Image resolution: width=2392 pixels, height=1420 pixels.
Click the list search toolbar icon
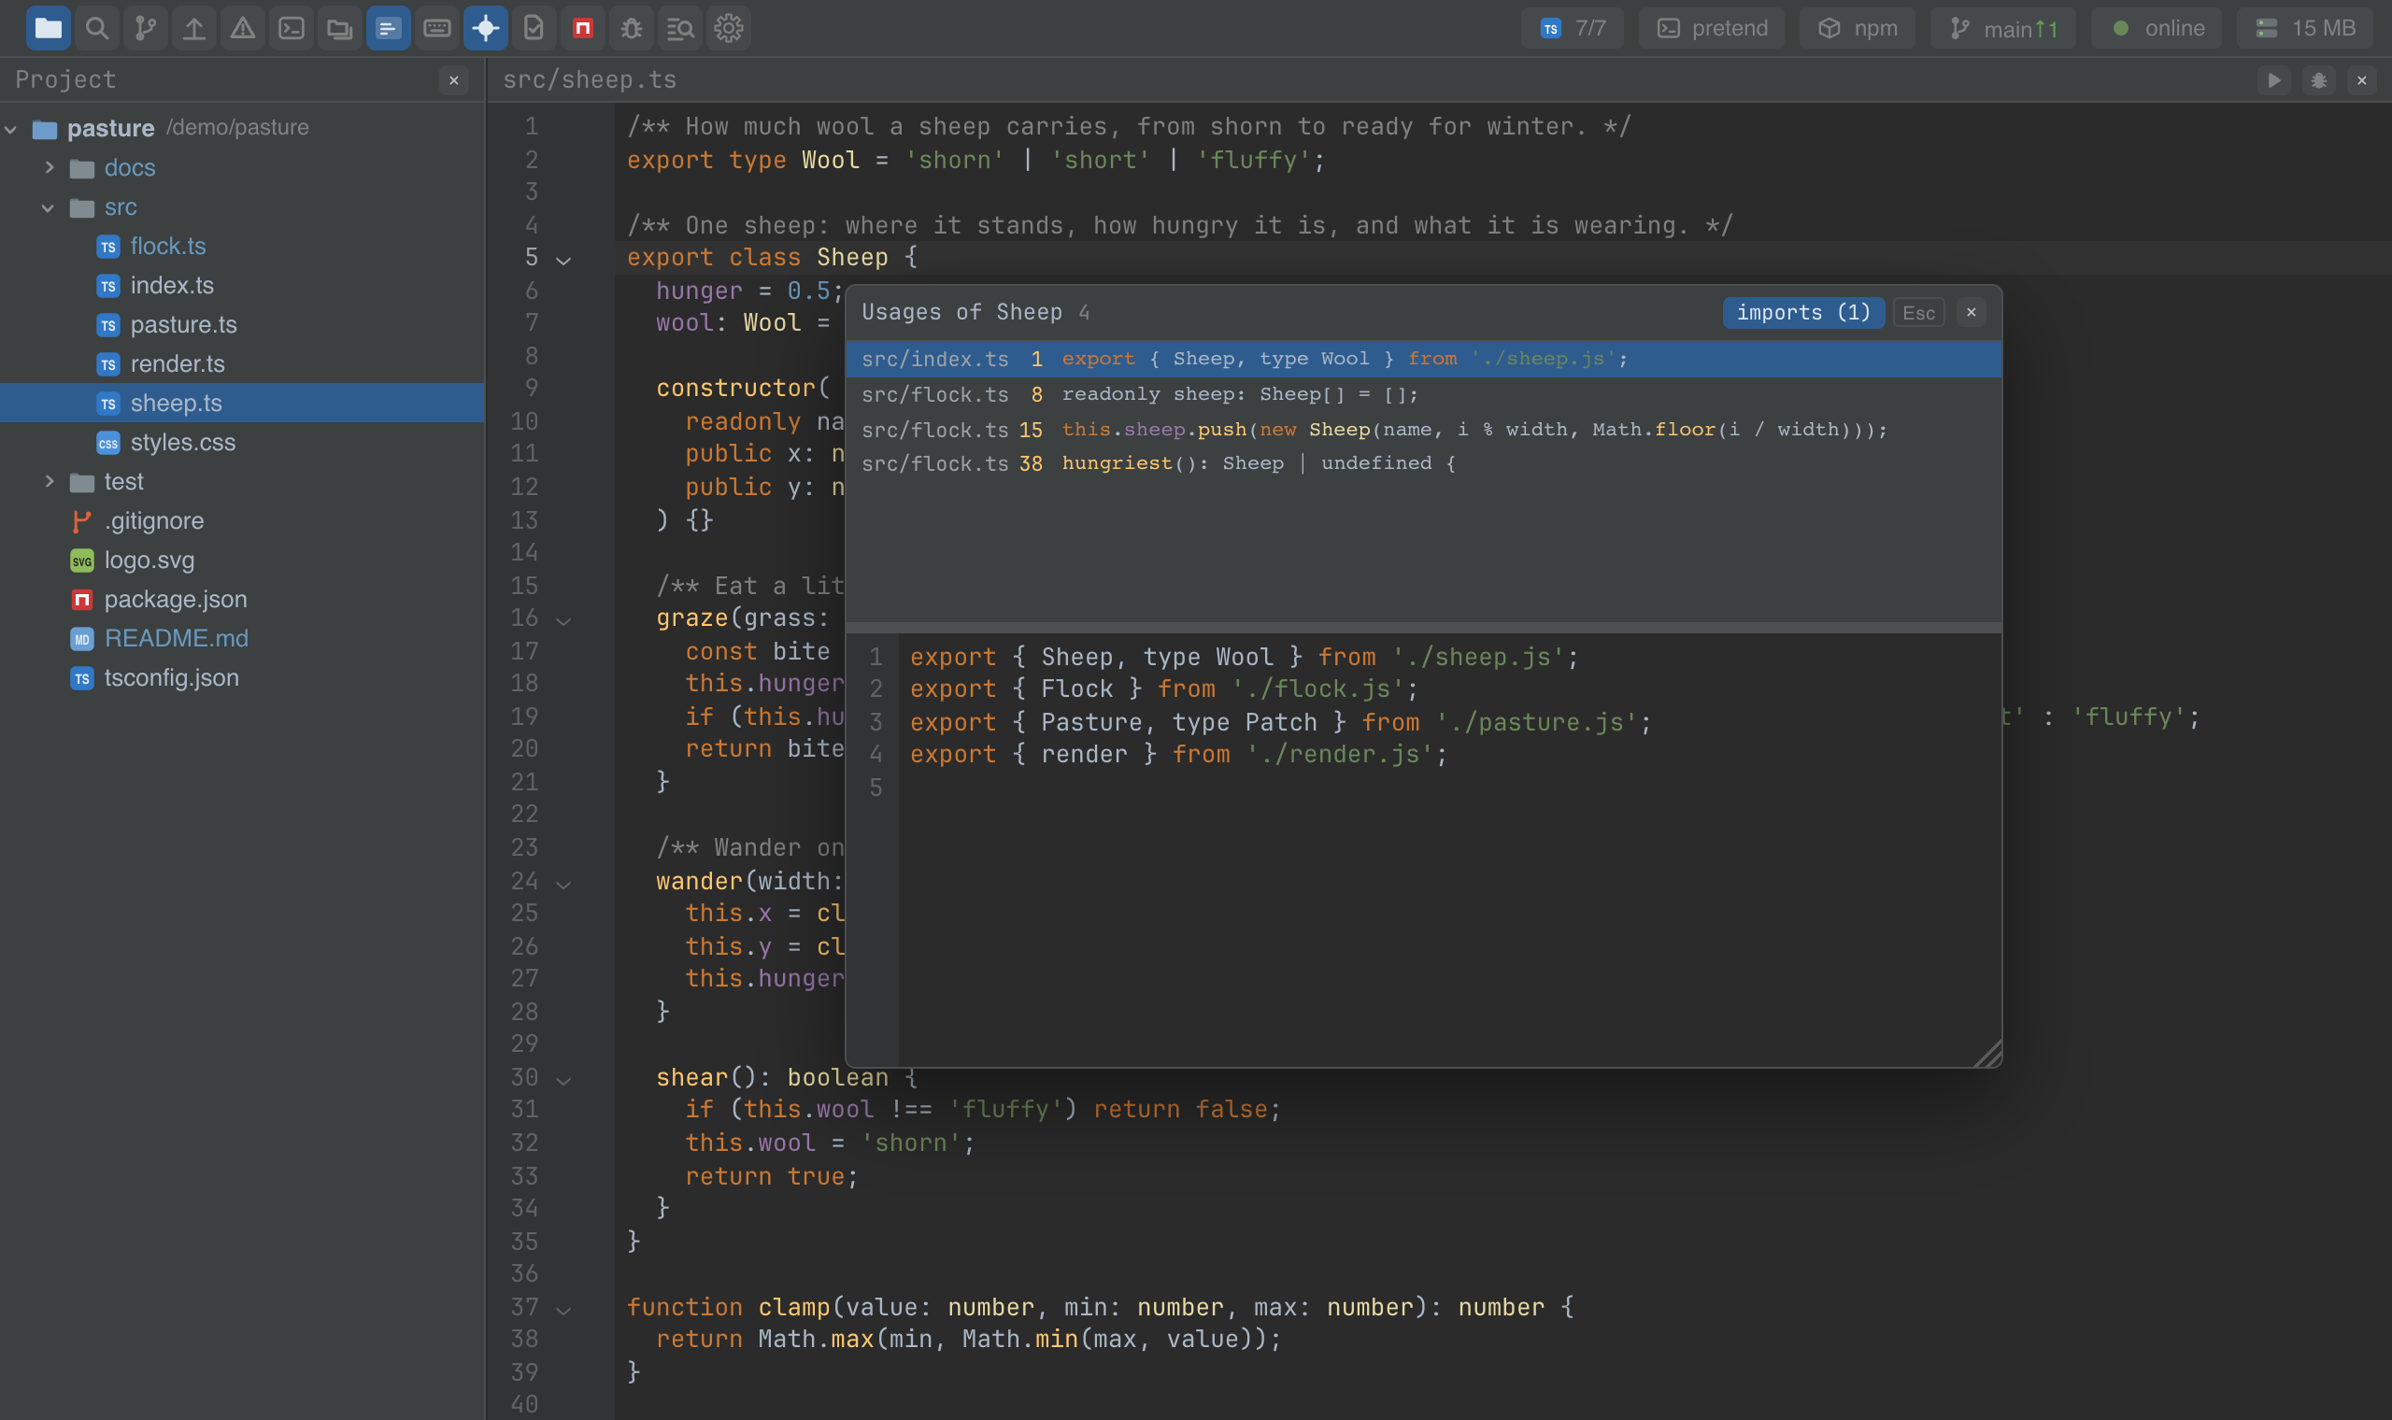680,28
